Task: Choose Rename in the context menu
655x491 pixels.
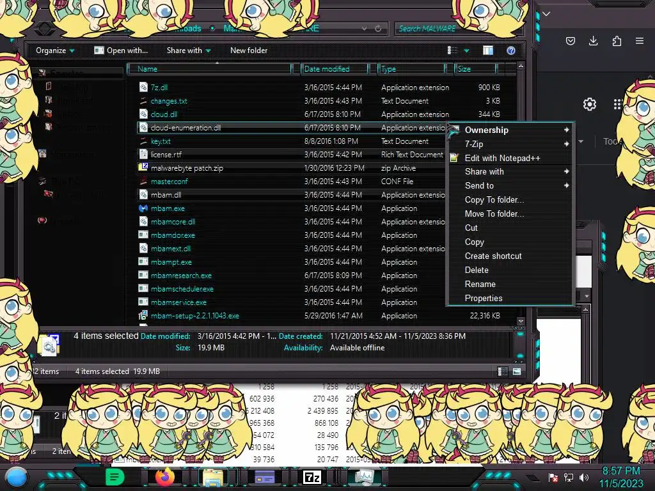Action: pyautogui.click(x=510, y=284)
